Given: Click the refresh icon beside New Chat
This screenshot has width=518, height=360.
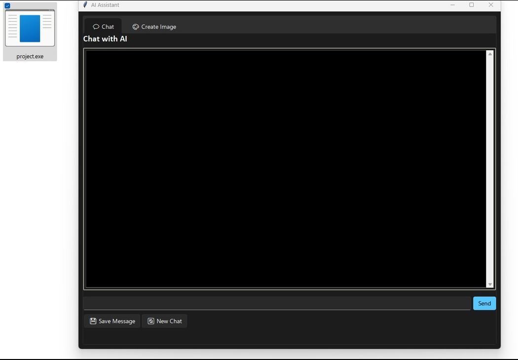Looking at the screenshot, I should (151, 321).
